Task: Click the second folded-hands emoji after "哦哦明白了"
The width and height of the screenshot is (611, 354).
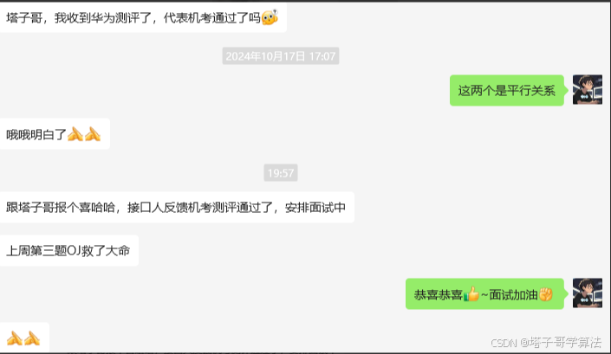Action: coord(93,134)
